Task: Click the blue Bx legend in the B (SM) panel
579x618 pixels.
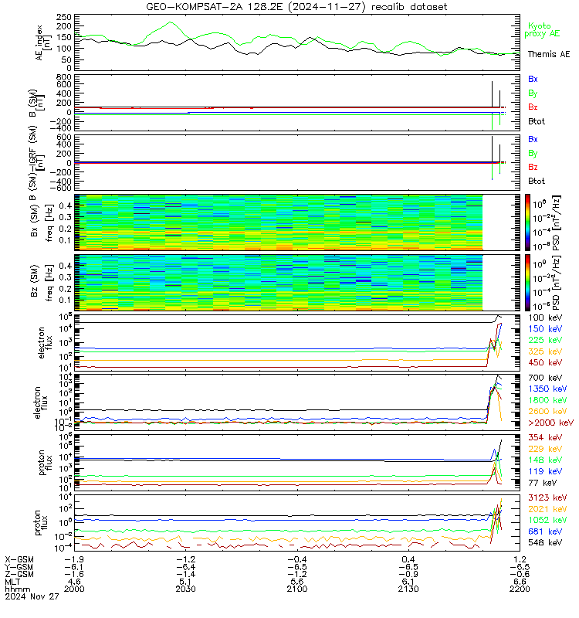Action: (533, 79)
